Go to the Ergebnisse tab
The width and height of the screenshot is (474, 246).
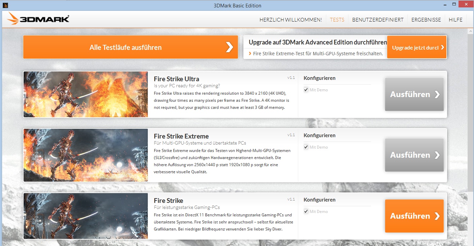[x=426, y=20]
